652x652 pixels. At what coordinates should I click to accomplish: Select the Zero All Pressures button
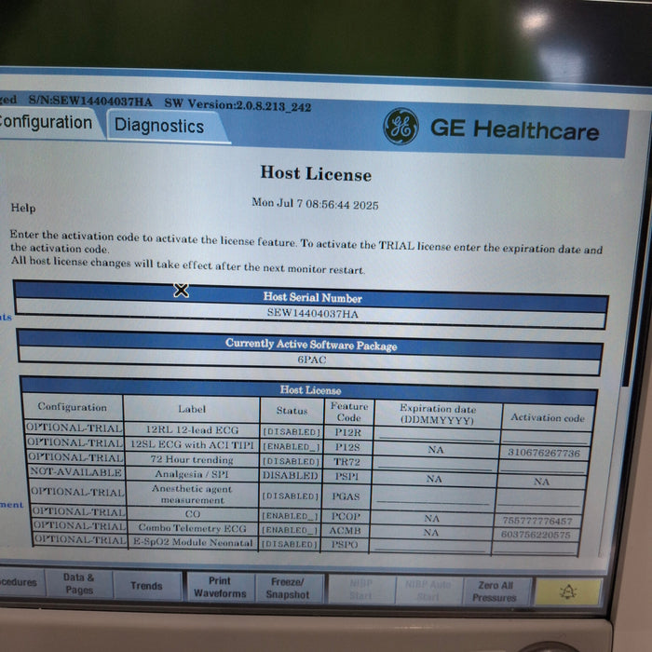[496, 591]
